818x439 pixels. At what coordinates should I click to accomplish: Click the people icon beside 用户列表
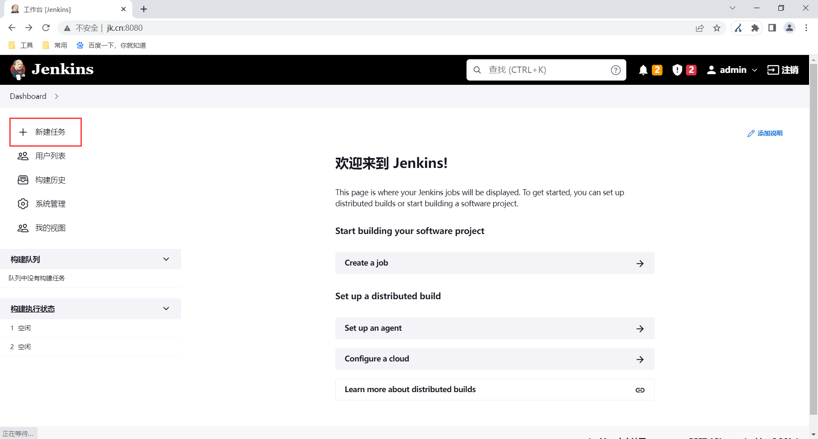[x=23, y=156]
